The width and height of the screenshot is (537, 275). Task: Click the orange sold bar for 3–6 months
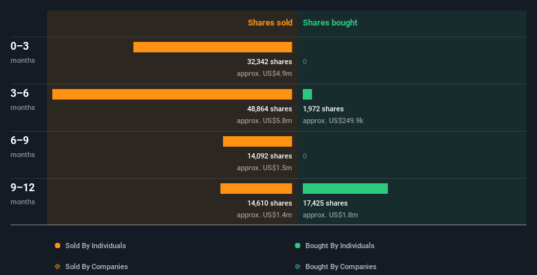click(172, 94)
